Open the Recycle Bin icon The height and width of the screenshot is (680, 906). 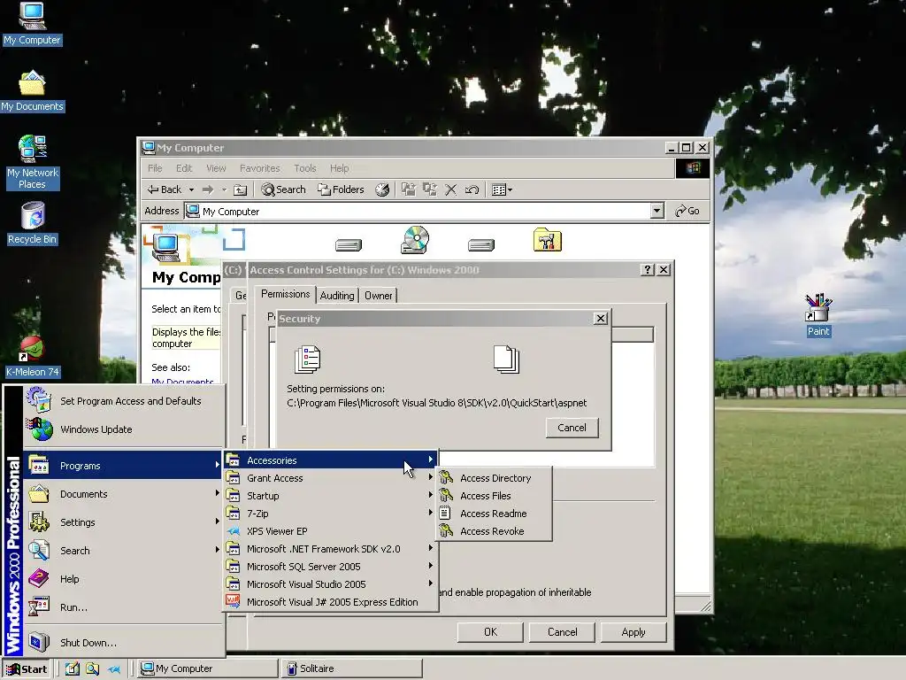[32, 224]
